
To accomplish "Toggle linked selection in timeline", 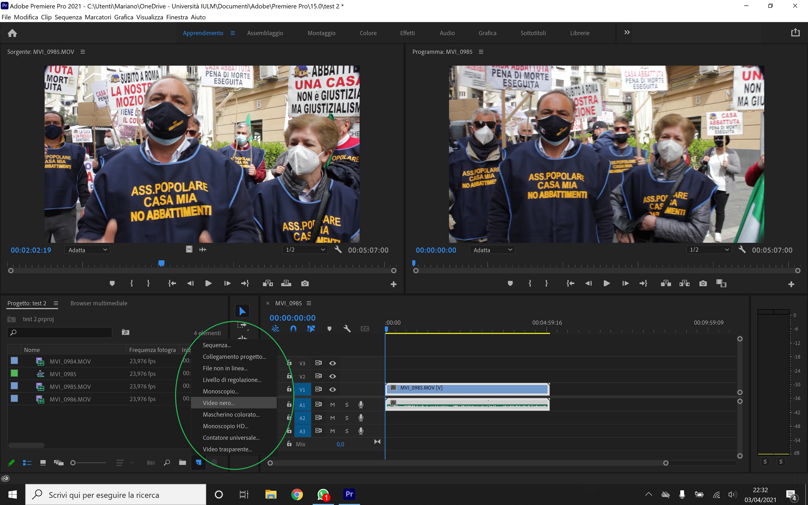I will (x=311, y=329).
